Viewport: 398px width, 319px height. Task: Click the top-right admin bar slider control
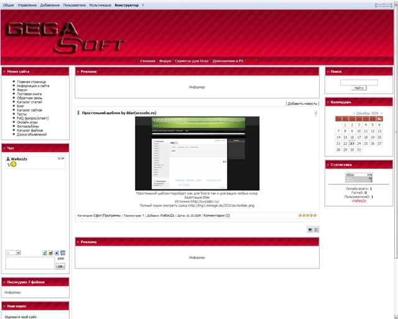click(x=383, y=5)
